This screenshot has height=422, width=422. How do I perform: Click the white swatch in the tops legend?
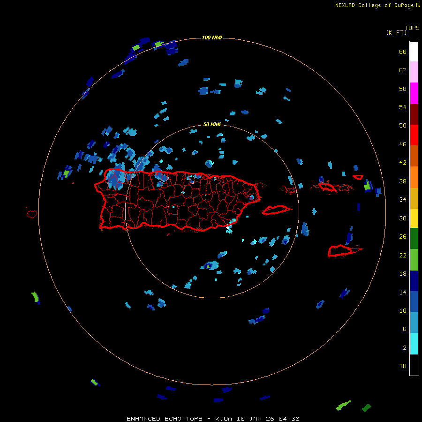coord(414,52)
